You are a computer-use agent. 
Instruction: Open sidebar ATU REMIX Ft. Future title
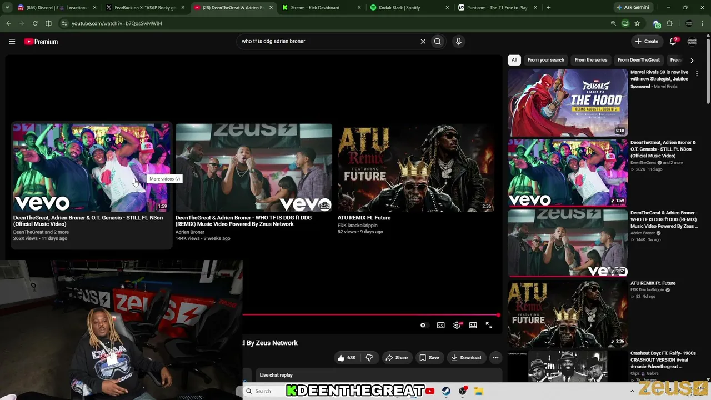(653, 283)
